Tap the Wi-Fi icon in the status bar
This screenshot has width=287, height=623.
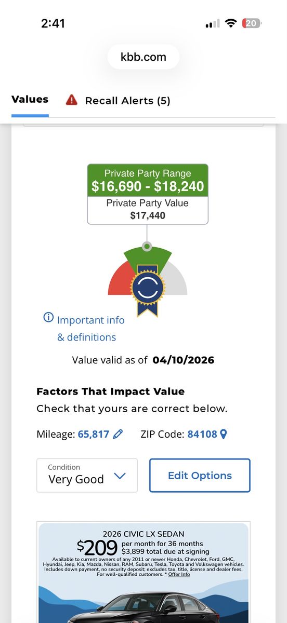[x=231, y=23]
